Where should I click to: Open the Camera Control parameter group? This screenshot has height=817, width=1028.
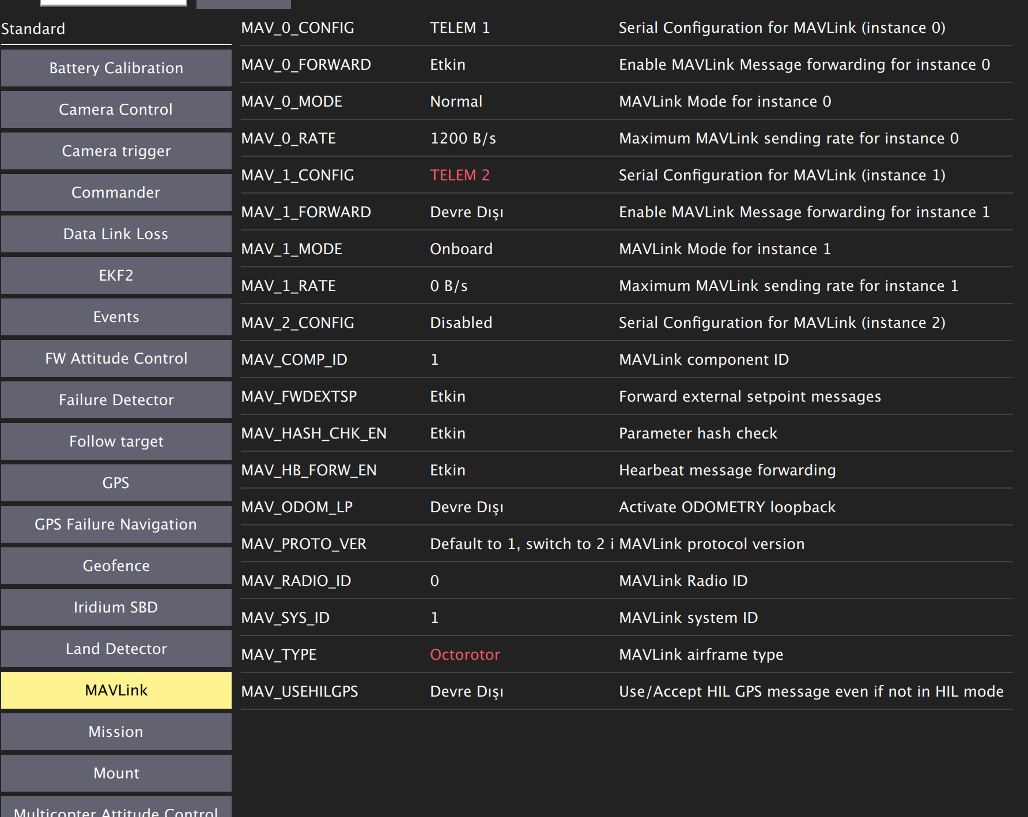[116, 109]
